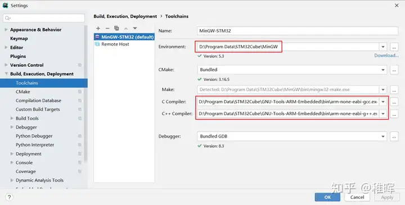Screen dimensions: 405x205
Task: Expand the Editor settings node
Action: pyautogui.click(x=6, y=47)
